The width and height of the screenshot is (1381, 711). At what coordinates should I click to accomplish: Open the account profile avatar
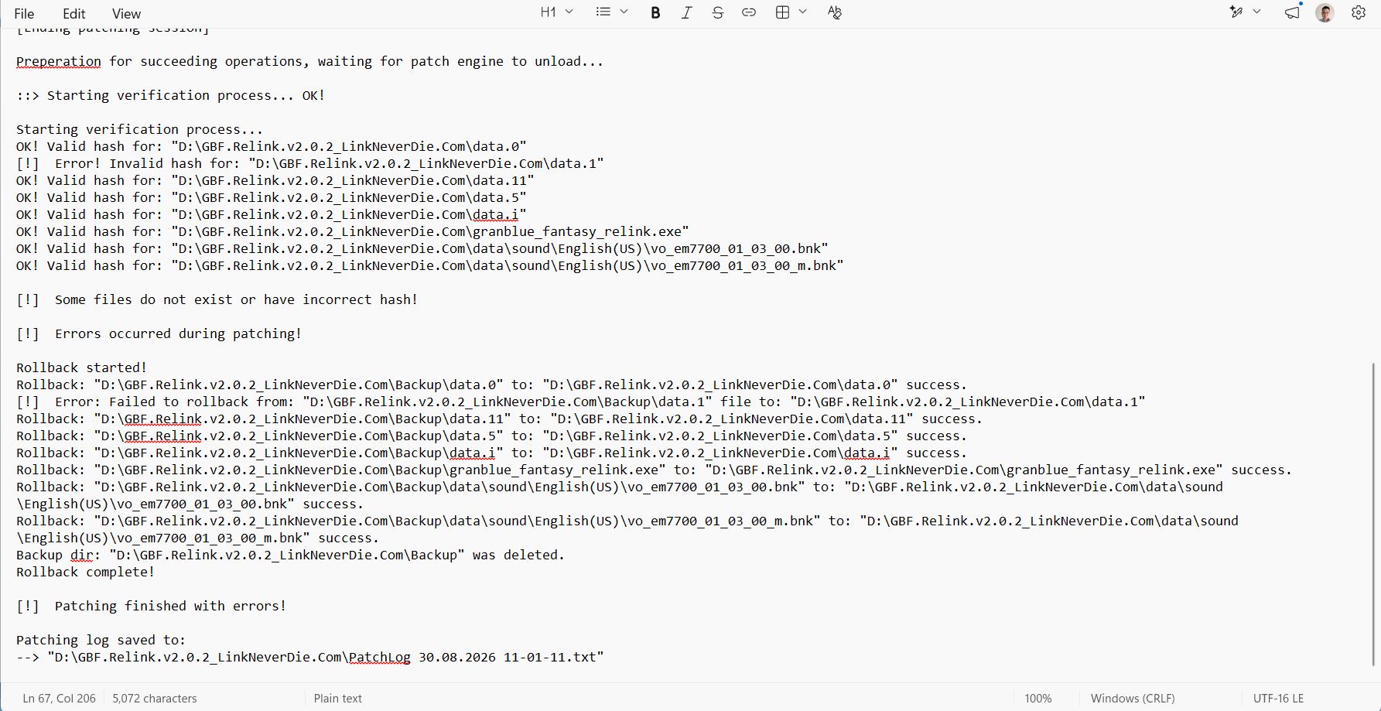1325,13
